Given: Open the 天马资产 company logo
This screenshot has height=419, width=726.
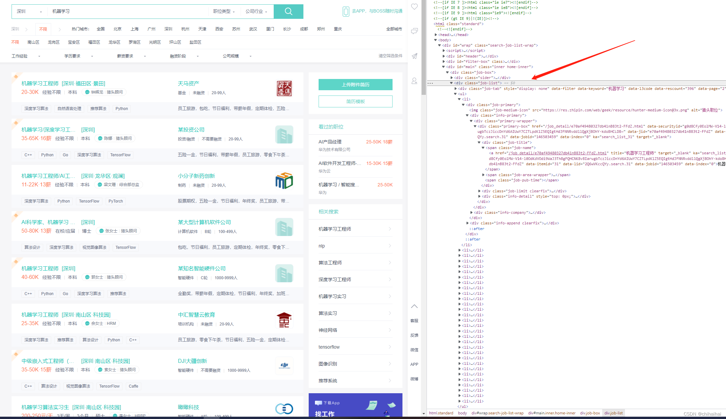Looking at the screenshot, I should [x=284, y=89].
